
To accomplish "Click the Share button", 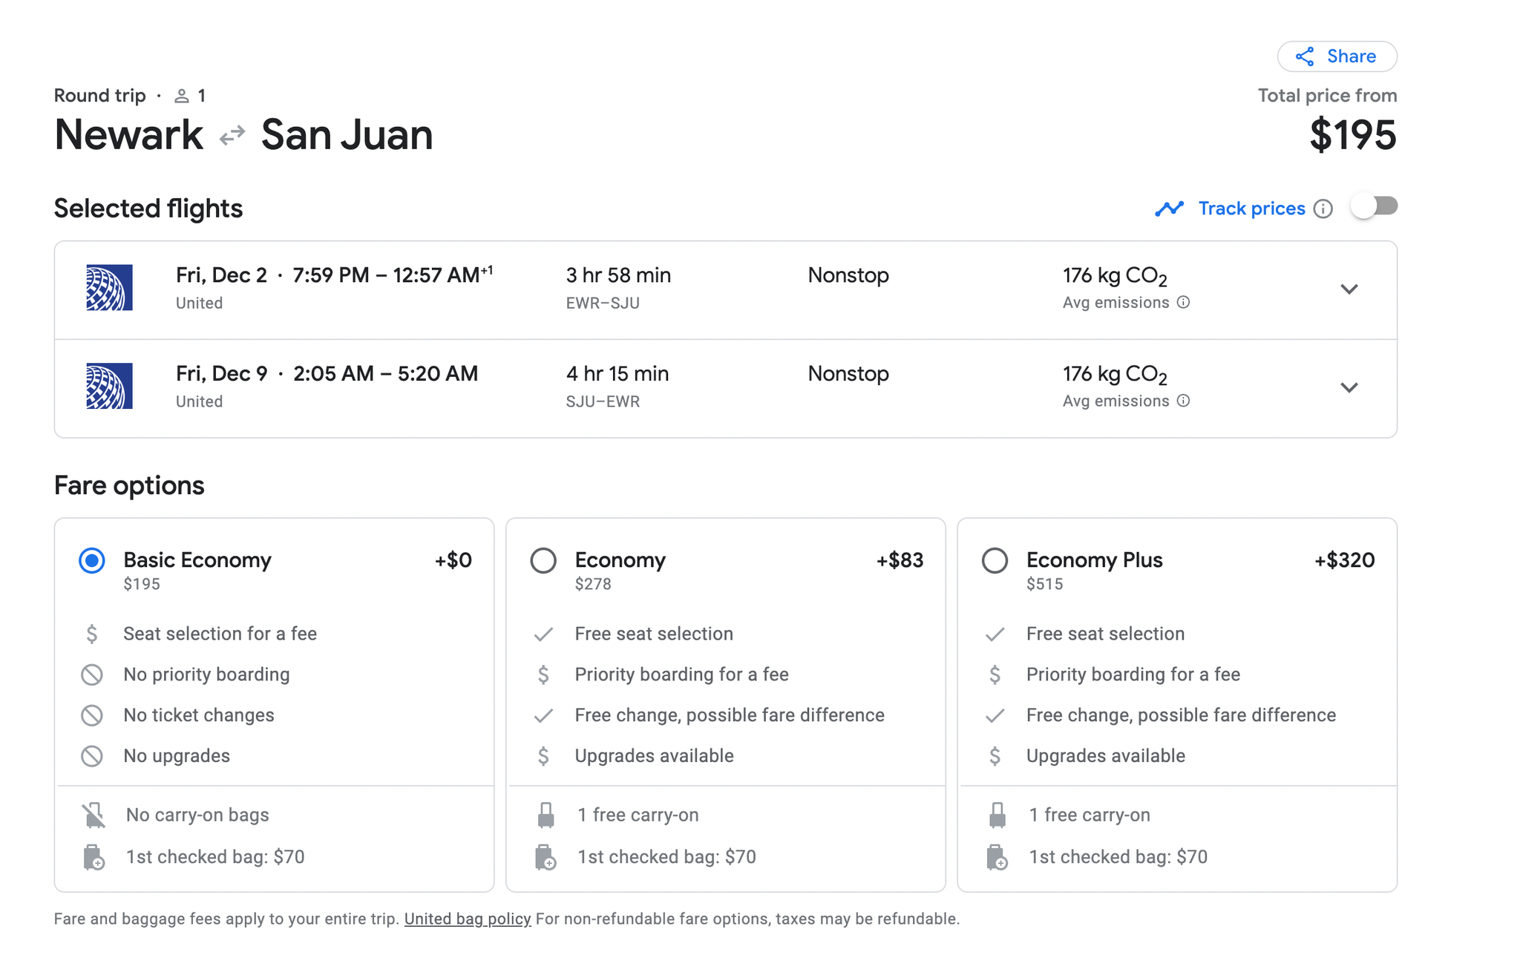I will 1337,56.
